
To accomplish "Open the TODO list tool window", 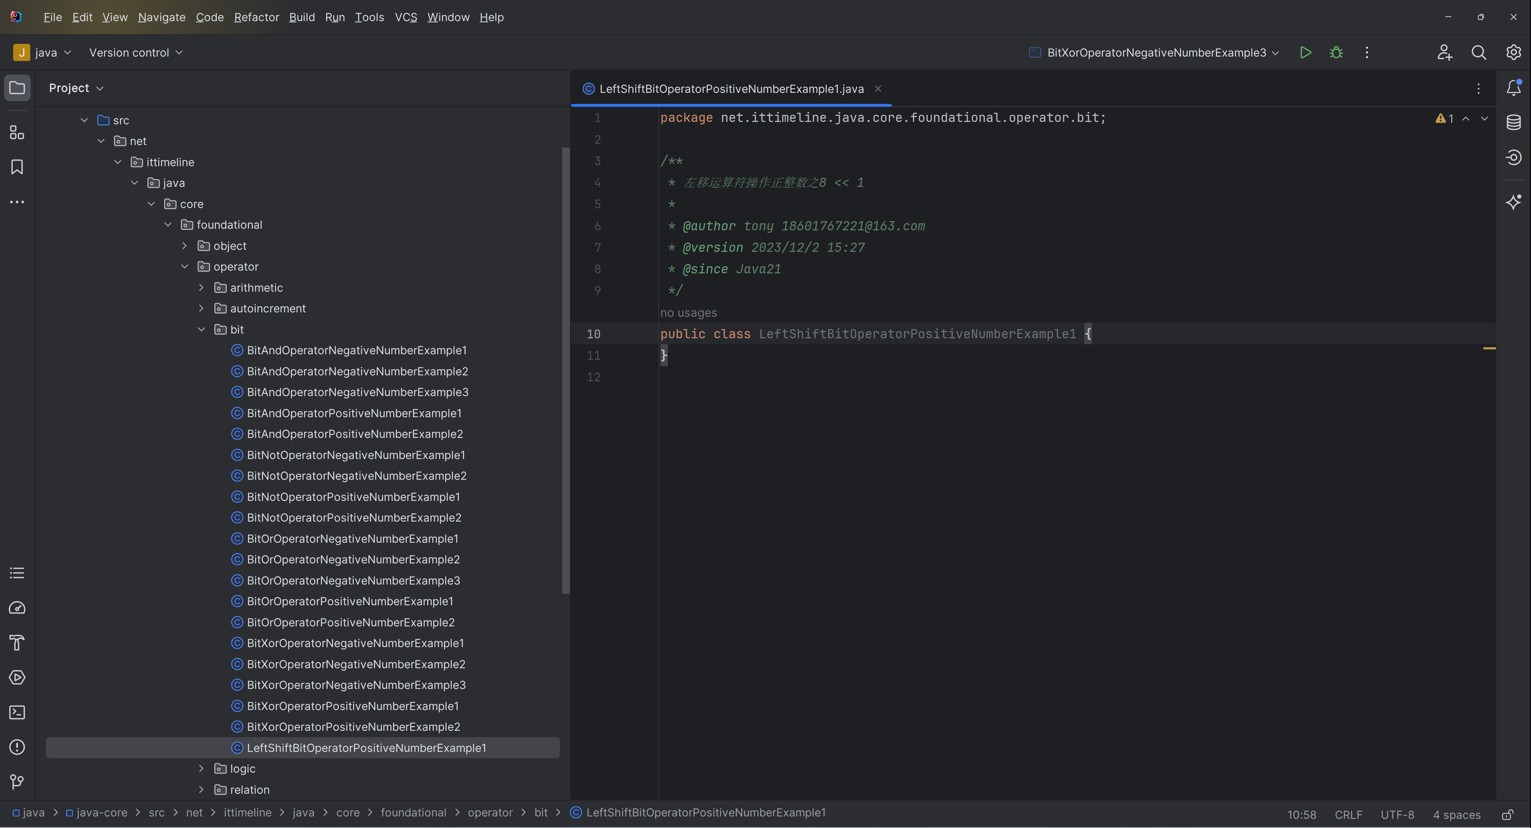I will click(17, 573).
